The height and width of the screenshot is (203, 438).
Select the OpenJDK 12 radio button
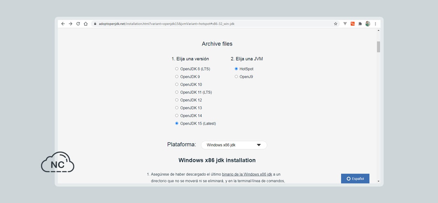[x=177, y=100]
